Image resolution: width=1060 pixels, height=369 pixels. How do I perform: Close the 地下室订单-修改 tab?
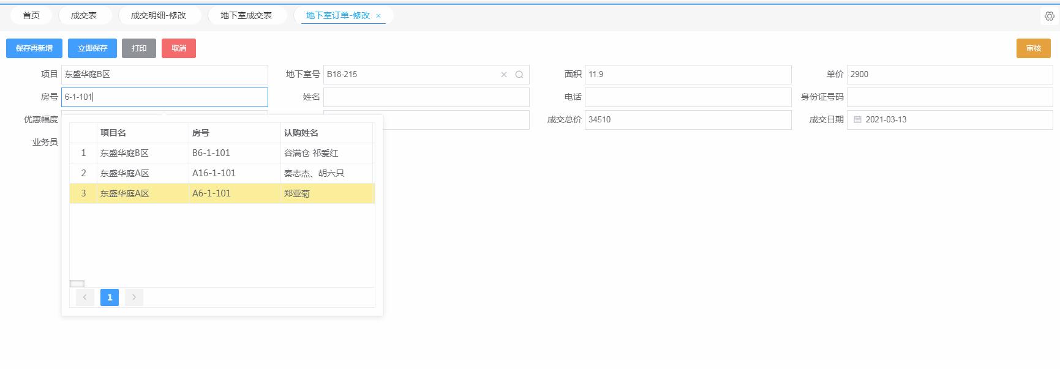coord(378,16)
